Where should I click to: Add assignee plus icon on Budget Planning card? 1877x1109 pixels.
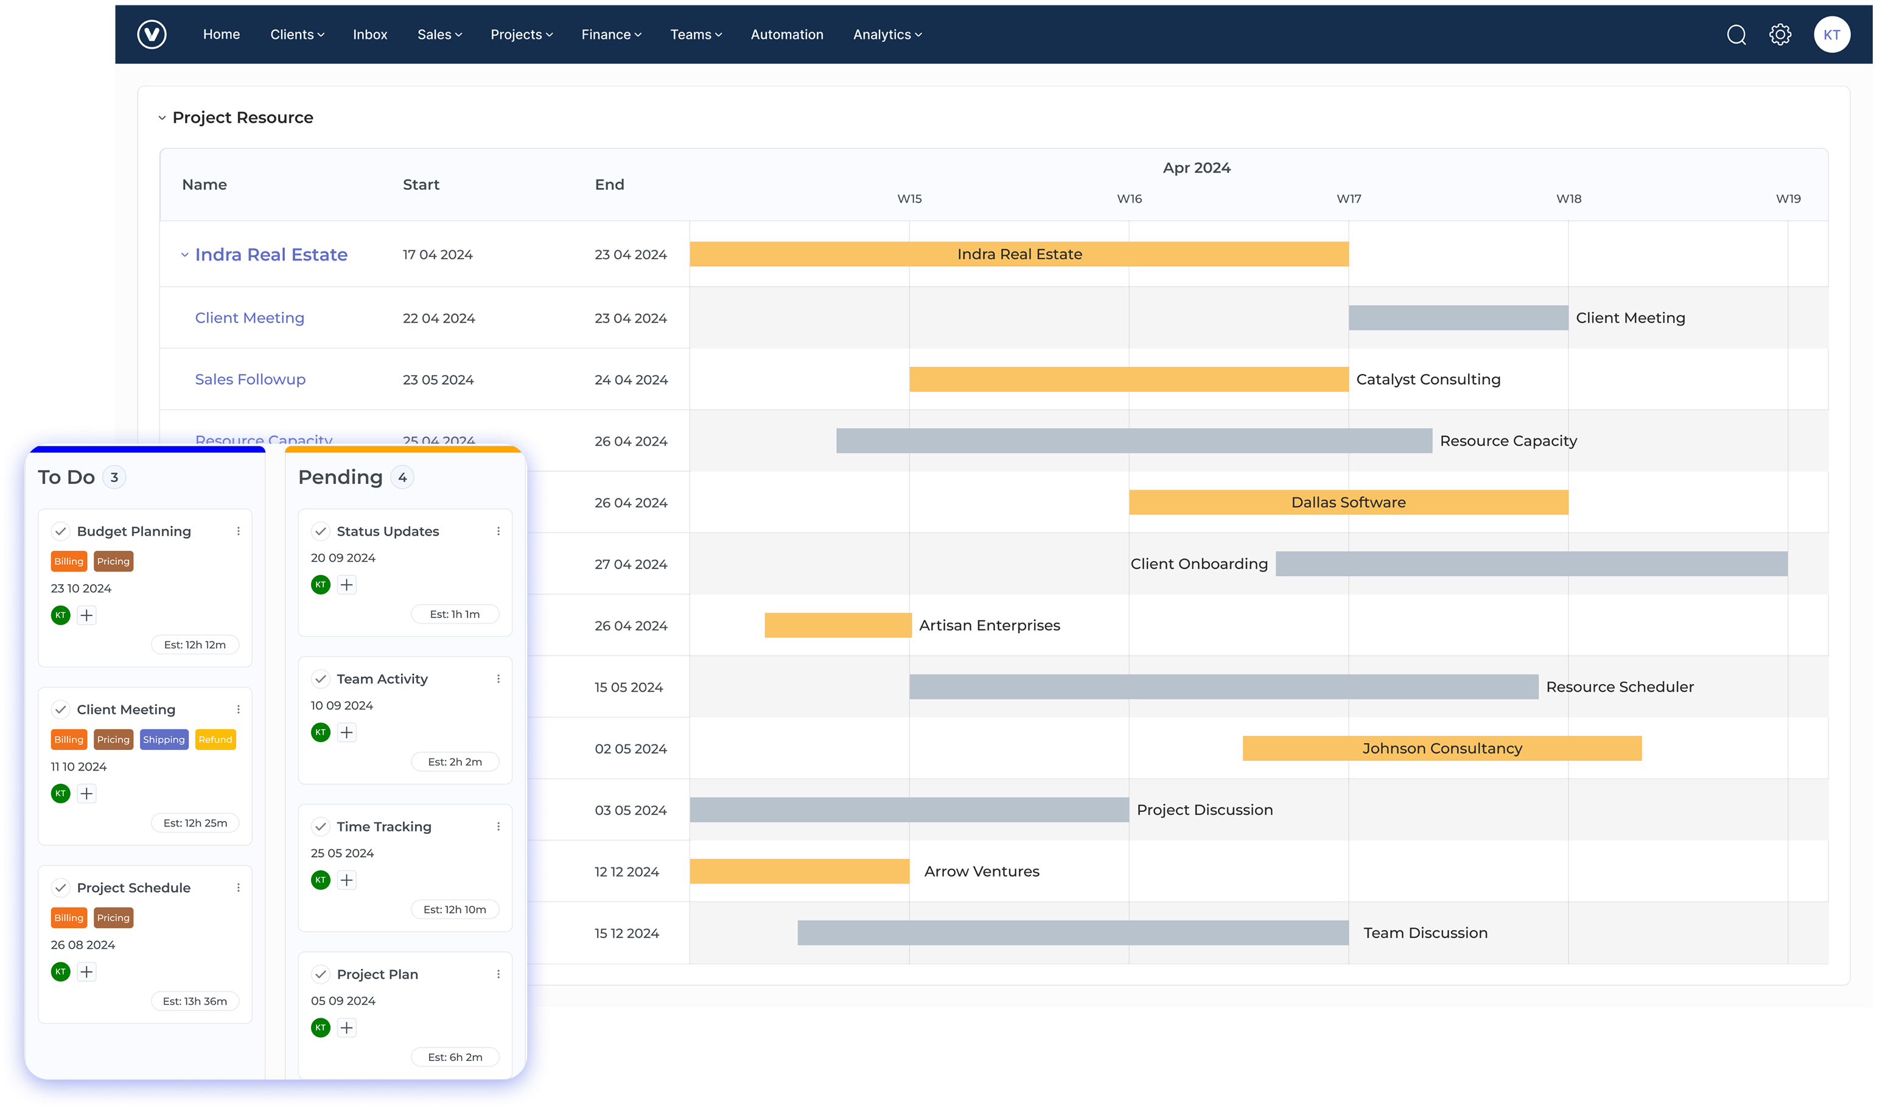tap(86, 616)
